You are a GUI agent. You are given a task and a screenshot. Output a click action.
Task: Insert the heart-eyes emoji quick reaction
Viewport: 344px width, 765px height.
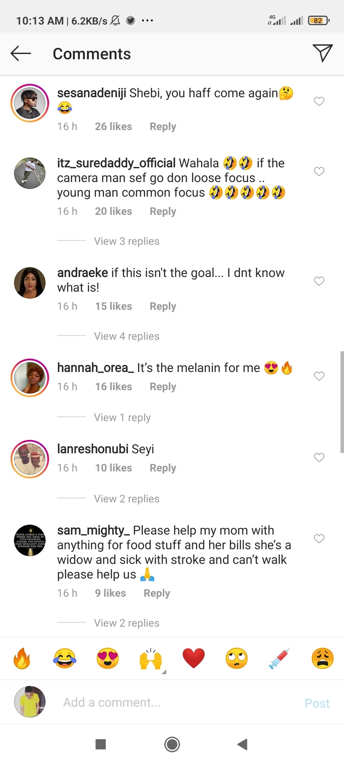pyautogui.click(x=107, y=658)
